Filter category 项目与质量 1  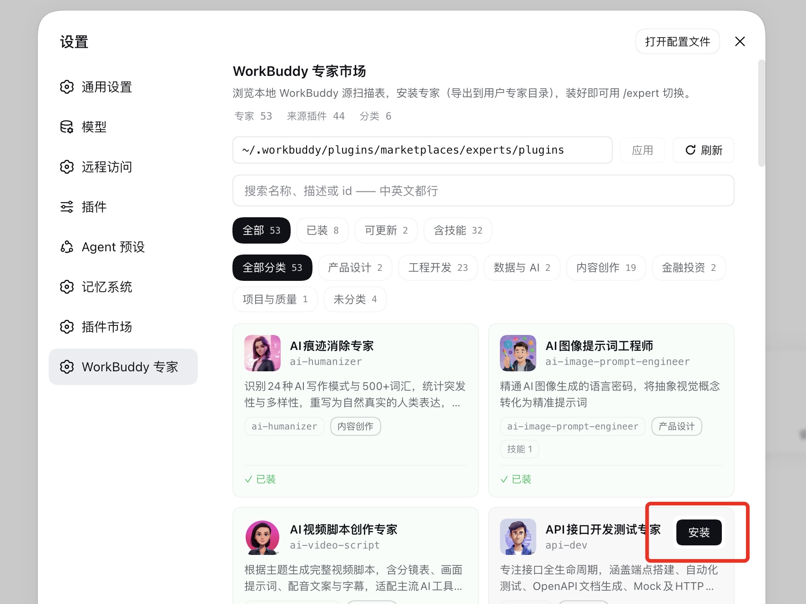[x=275, y=299]
